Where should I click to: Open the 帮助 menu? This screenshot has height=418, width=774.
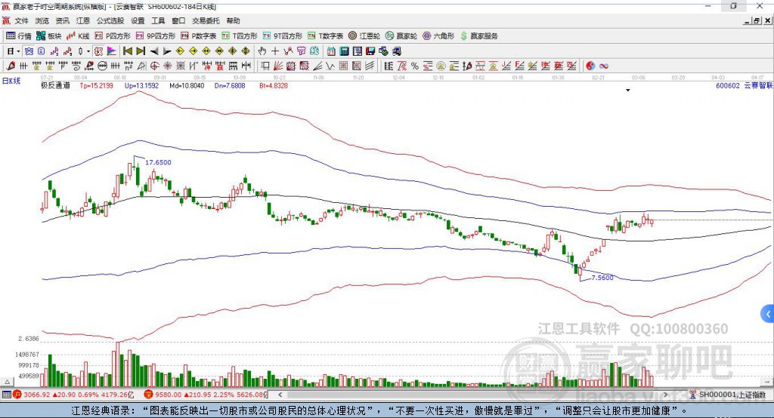pyautogui.click(x=233, y=20)
